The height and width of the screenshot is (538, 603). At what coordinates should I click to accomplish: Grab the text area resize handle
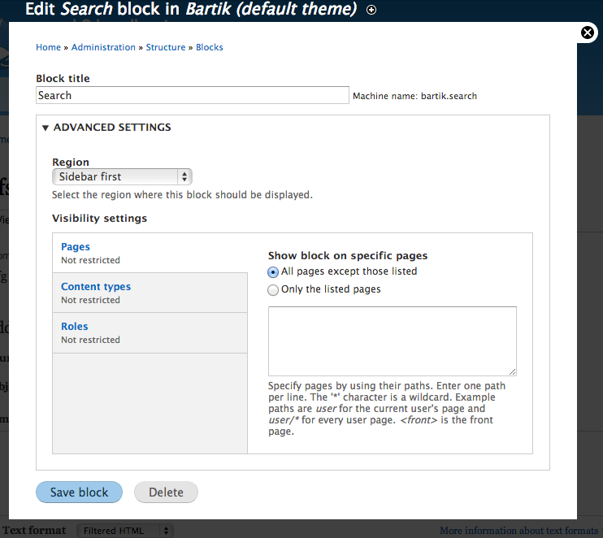pos(512,371)
